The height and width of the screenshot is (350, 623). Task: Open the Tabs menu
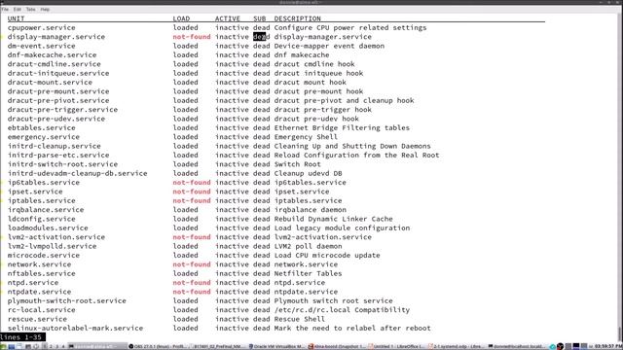(30, 9)
